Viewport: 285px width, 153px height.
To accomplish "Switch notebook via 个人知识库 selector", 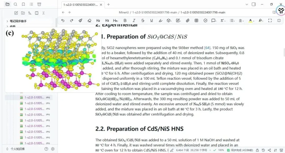I will point(16,149).
